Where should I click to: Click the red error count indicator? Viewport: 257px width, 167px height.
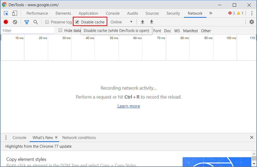click(231, 13)
